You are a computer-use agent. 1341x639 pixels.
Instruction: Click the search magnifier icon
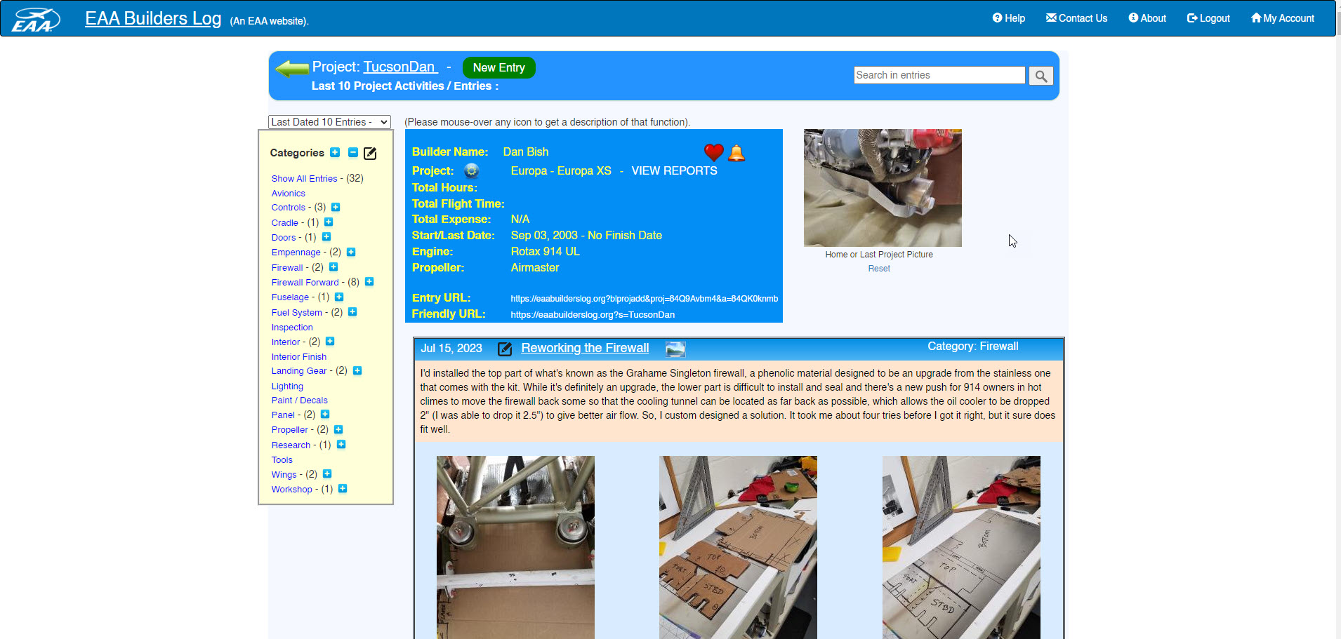(x=1041, y=75)
